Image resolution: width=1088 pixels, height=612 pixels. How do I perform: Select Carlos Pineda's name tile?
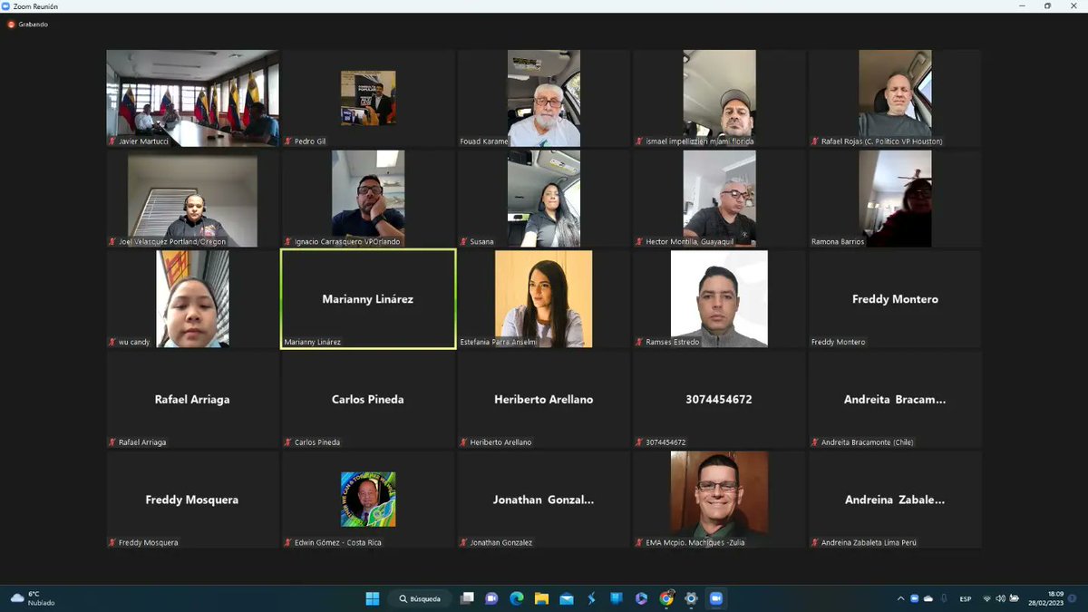pos(368,400)
